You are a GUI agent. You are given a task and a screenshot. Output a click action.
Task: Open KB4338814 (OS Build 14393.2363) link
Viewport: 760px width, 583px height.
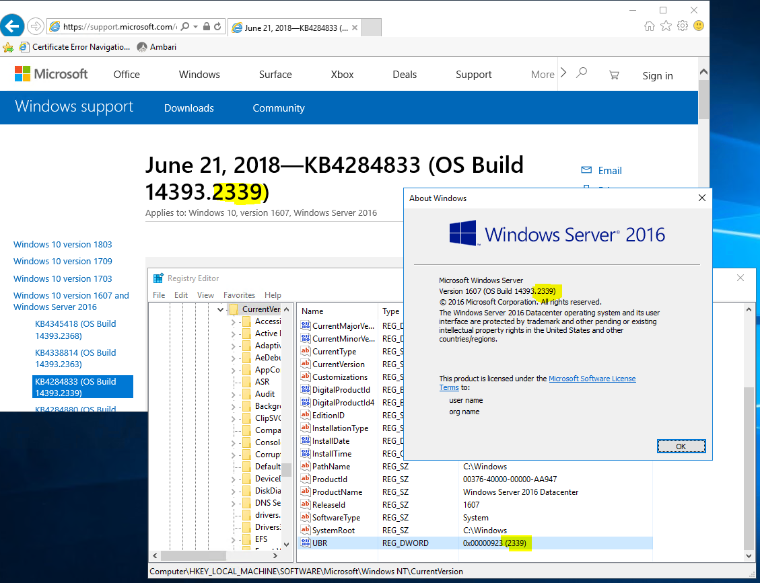[x=75, y=358]
